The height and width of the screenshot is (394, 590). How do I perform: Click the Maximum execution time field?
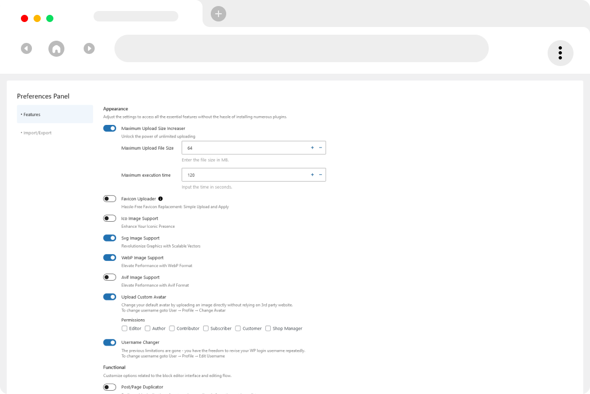coord(245,175)
